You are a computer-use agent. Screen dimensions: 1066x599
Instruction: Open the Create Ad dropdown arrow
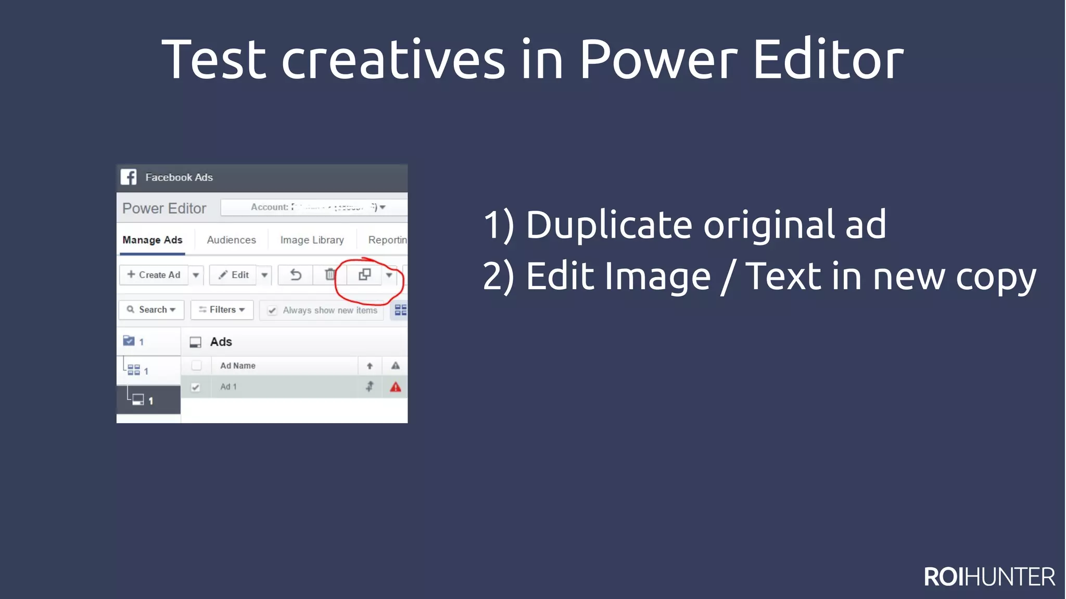[x=196, y=275]
